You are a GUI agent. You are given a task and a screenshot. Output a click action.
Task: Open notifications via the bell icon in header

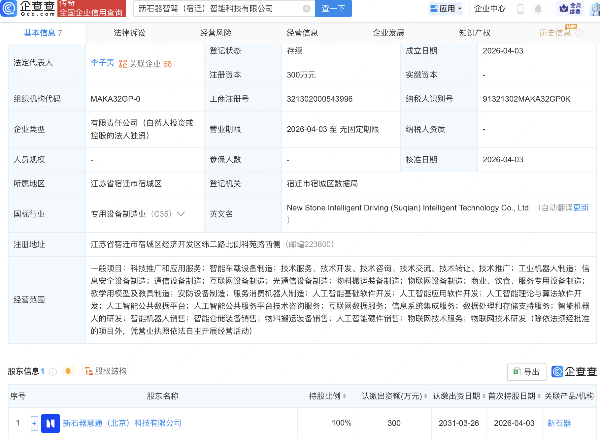[538, 9]
